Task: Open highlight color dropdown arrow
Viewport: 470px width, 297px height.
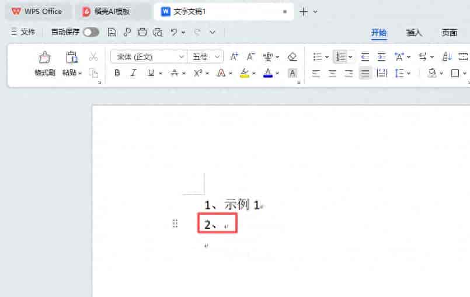Action: (254, 73)
